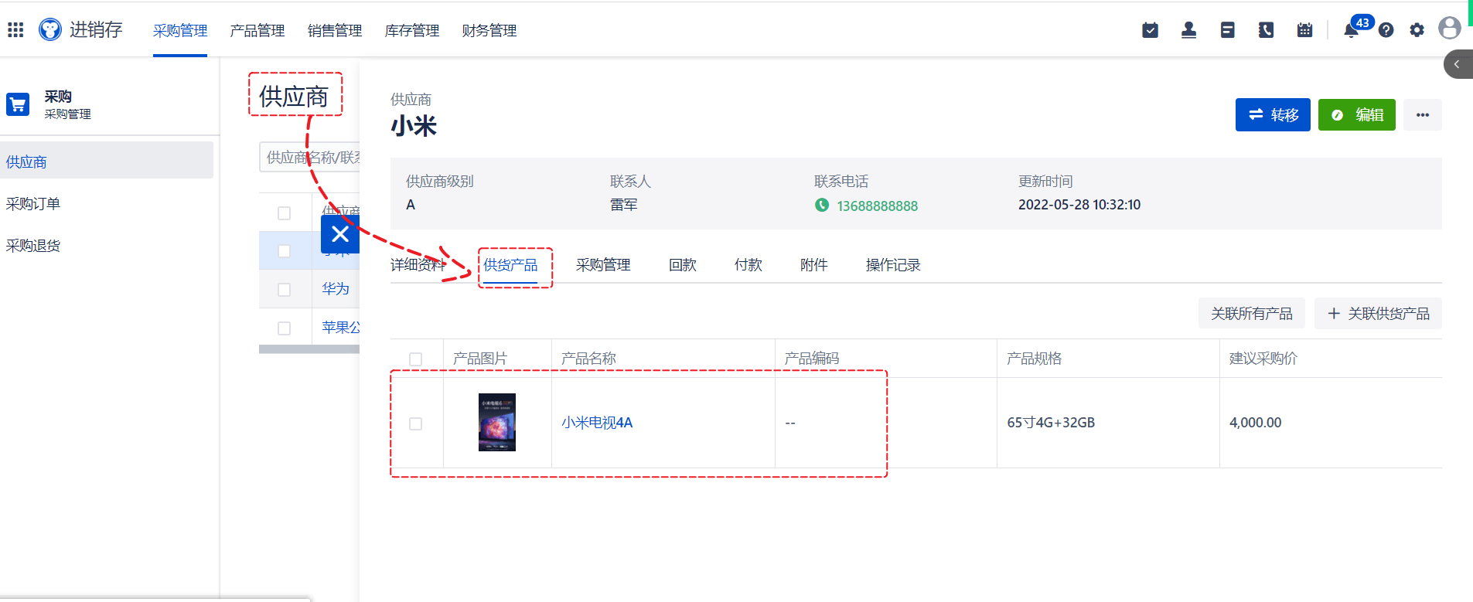Open notifications bell with 43 badge
1473x602 pixels.
1352,30
